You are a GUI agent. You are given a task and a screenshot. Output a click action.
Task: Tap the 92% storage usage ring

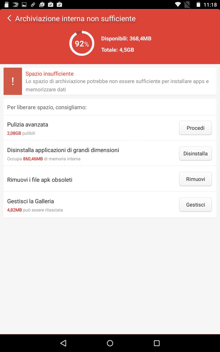82,43
